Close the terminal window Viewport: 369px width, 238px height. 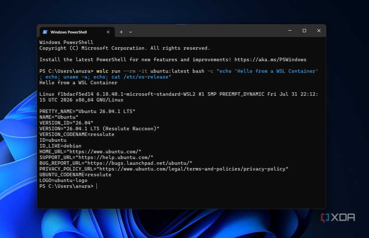point(318,30)
